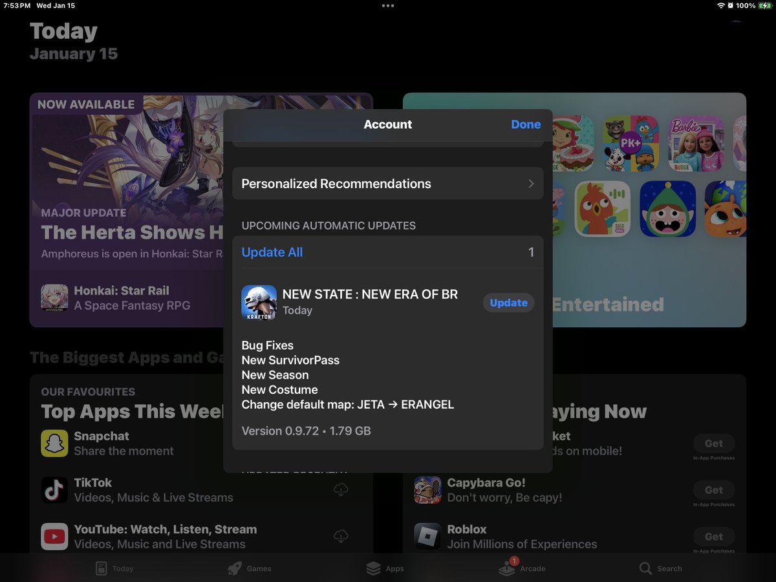Download YouTube via cloud icon

click(x=341, y=537)
